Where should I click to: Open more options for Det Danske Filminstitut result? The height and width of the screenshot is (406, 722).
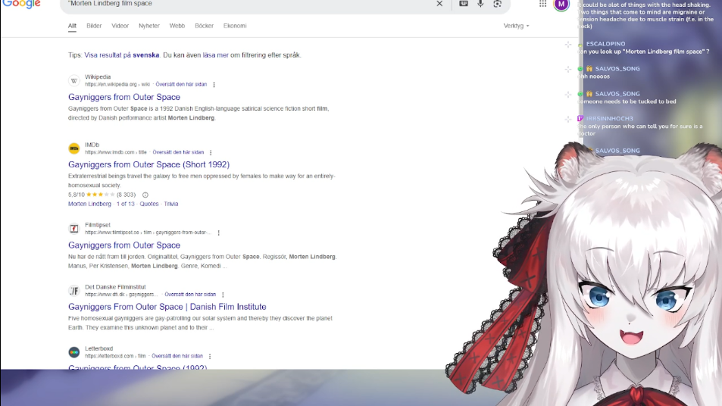tap(223, 295)
